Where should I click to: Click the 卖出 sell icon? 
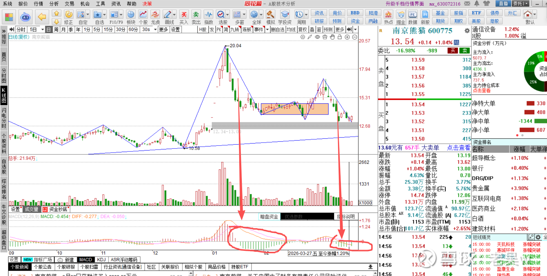pos(196,14)
